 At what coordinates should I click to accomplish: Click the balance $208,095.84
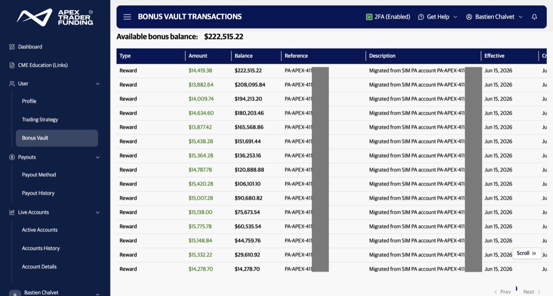point(250,85)
